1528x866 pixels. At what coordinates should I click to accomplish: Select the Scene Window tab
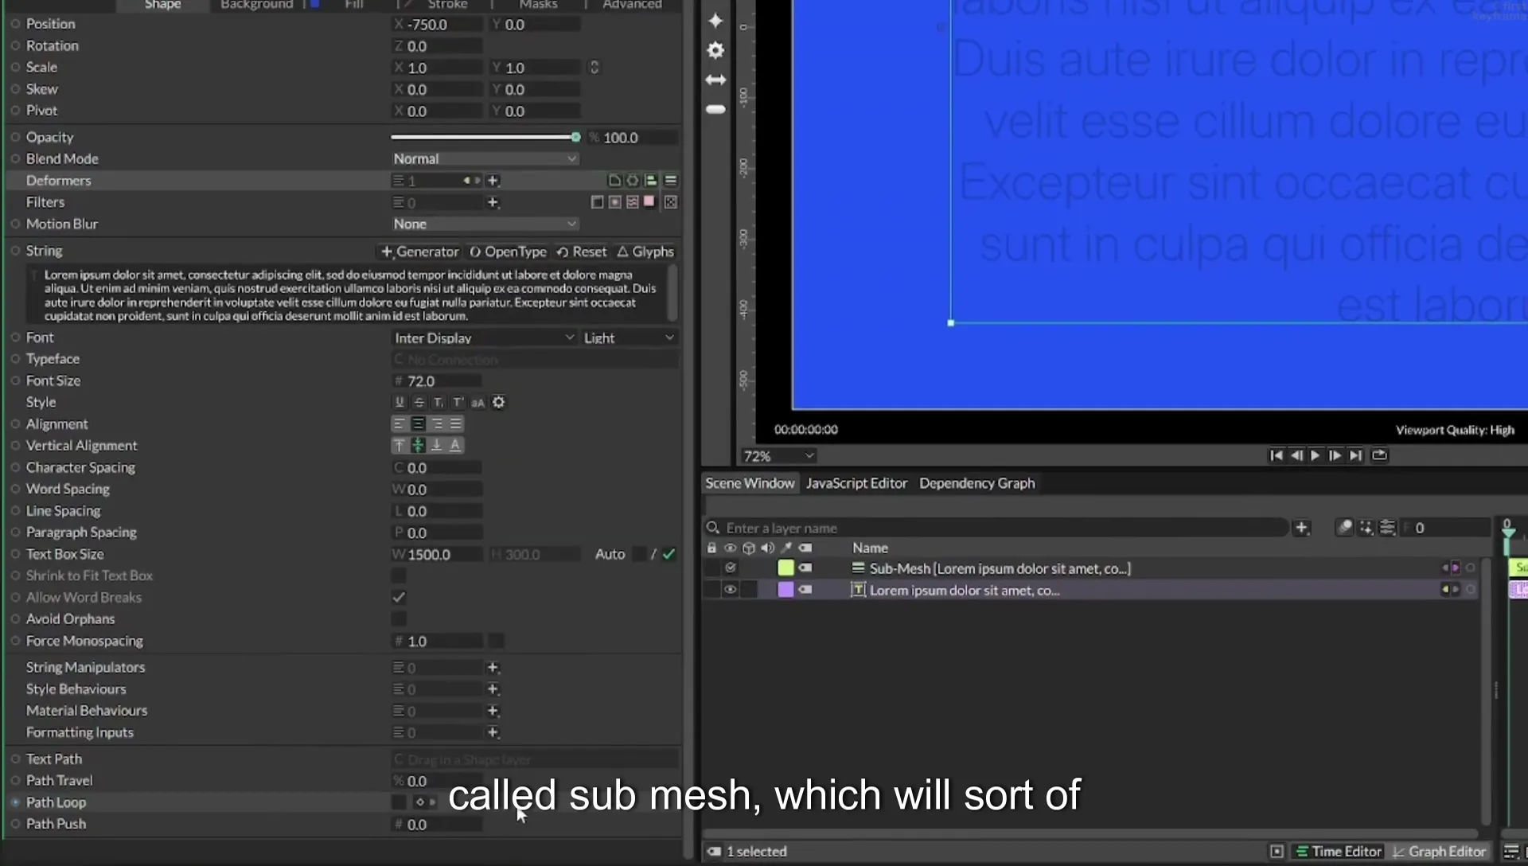[x=750, y=483]
